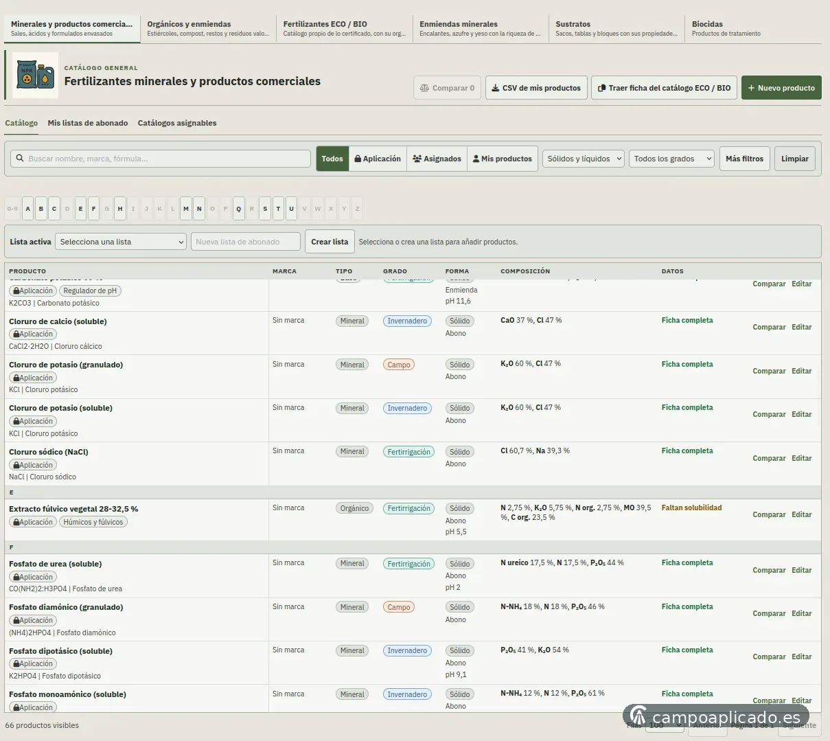
Task: Click Aplicación lock tag of Fosfato de urea
Action: tap(33, 577)
